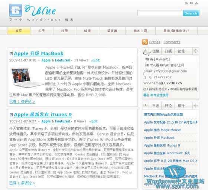This screenshot has height=190, width=208.
Task: Click inside the search text box
Action: [160, 13]
